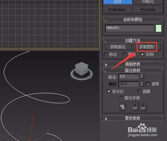Click the ProCutter button
The image size is (167, 141).
pos(148,10)
